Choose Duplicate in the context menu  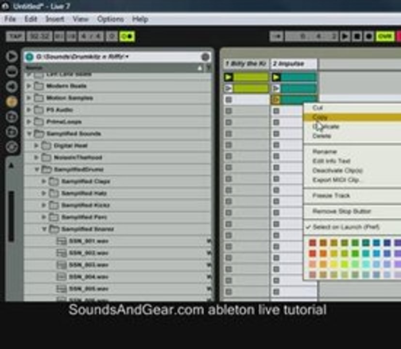(x=352, y=127)
